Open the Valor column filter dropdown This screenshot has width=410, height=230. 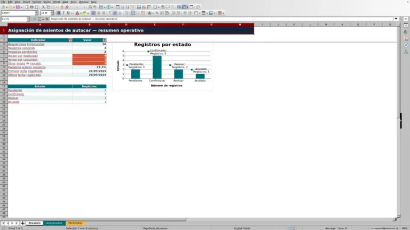104,40
